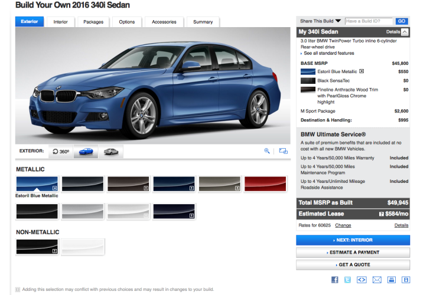Request a quote with GET A QUOTE
The height and width of the screenshot is (295, 443).
tap(353, 265)
